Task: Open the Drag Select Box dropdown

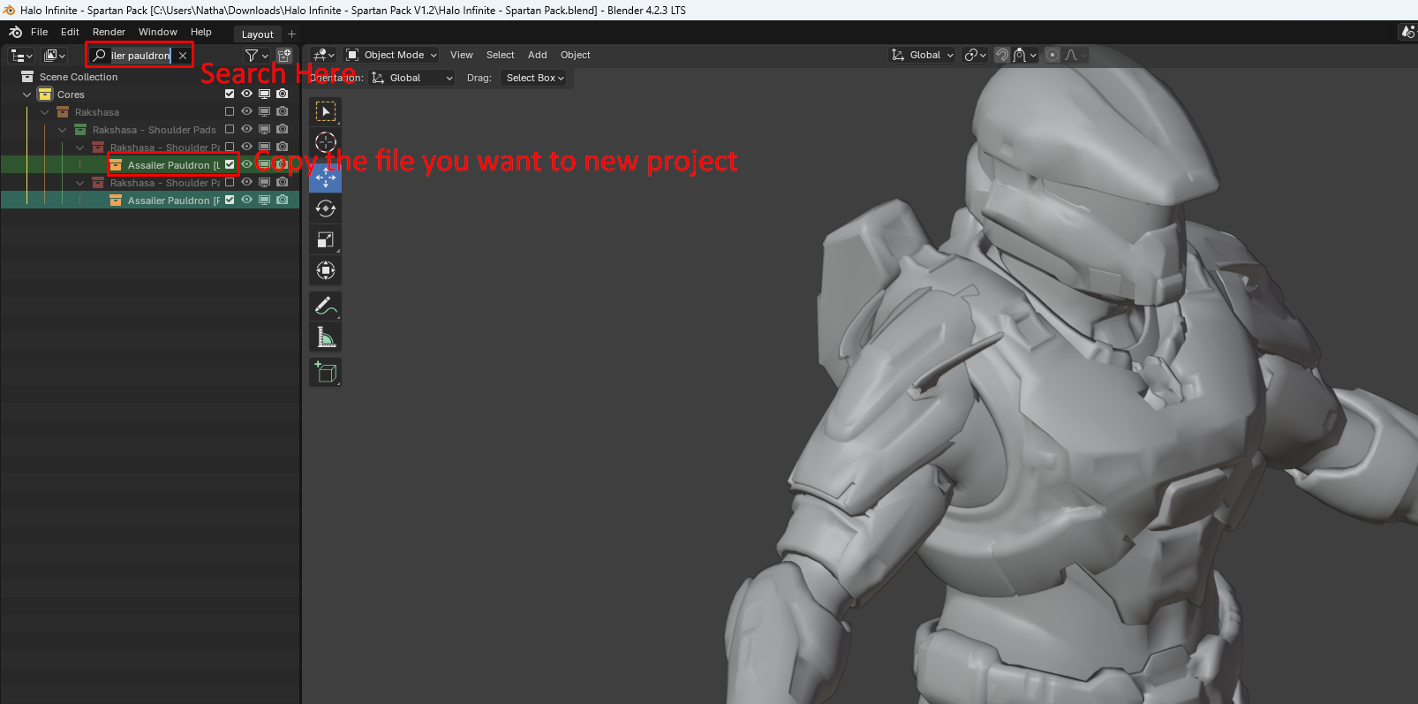Action: [x=535, y=78]
